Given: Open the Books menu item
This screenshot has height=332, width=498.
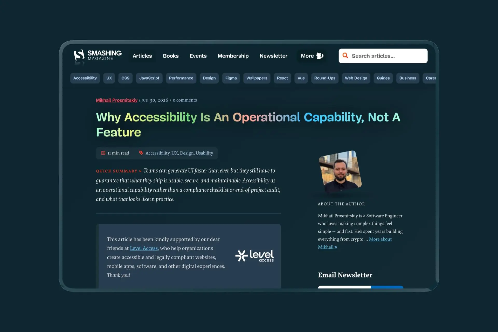Looking at the screenshot, I should click(171, 56).
